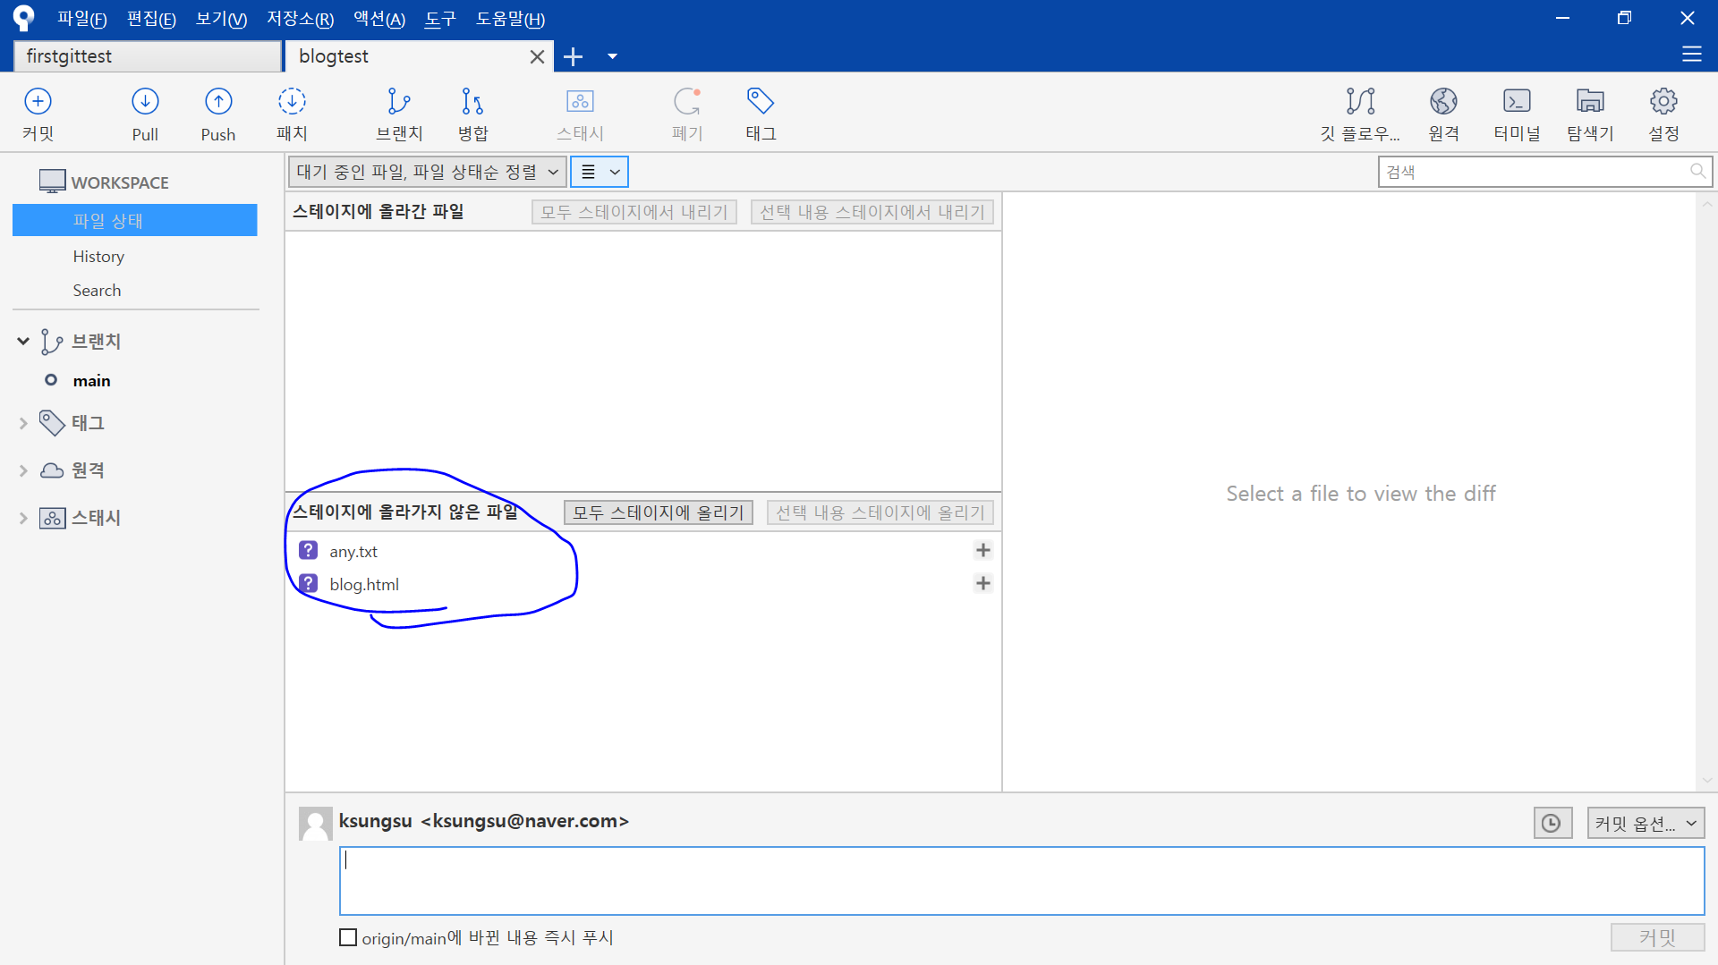Image resolution: width=1718 pixels, height=965 pixels.
Task: Click the hamburger menu icon at top right
Action: point(1691,55)
